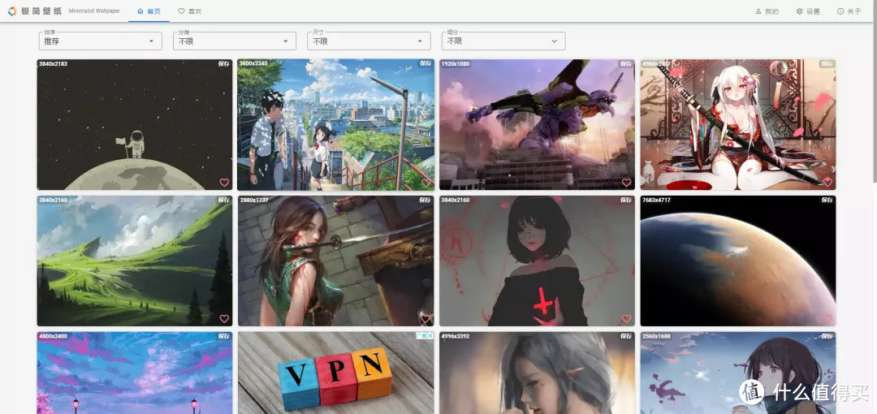
Task: Open the anime city stairway wallpaper
Action: (335, 125)
